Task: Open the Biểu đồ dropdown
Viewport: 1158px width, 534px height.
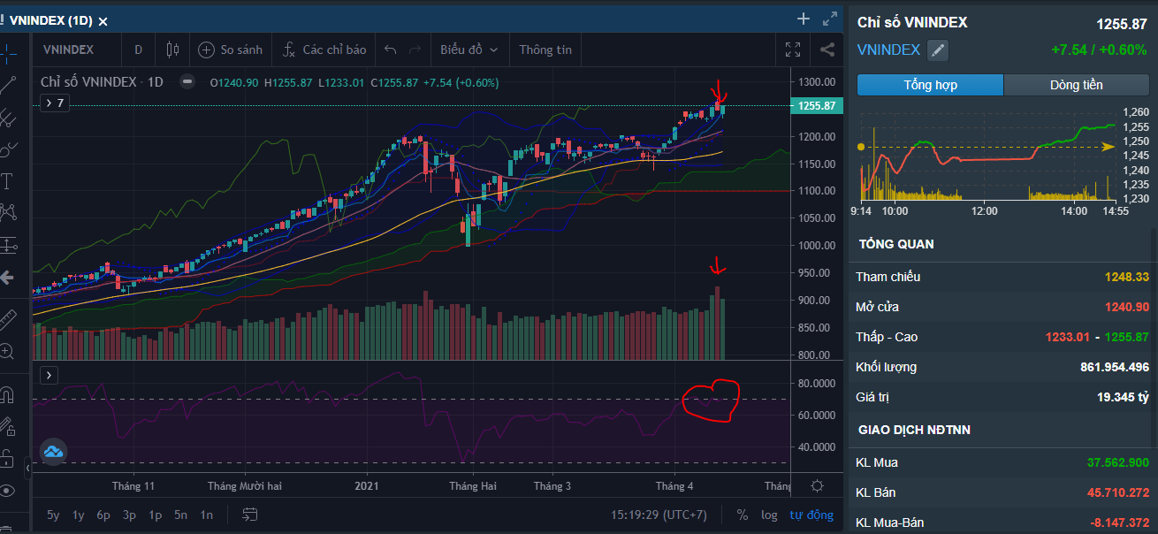Action: tap(469, 50)
